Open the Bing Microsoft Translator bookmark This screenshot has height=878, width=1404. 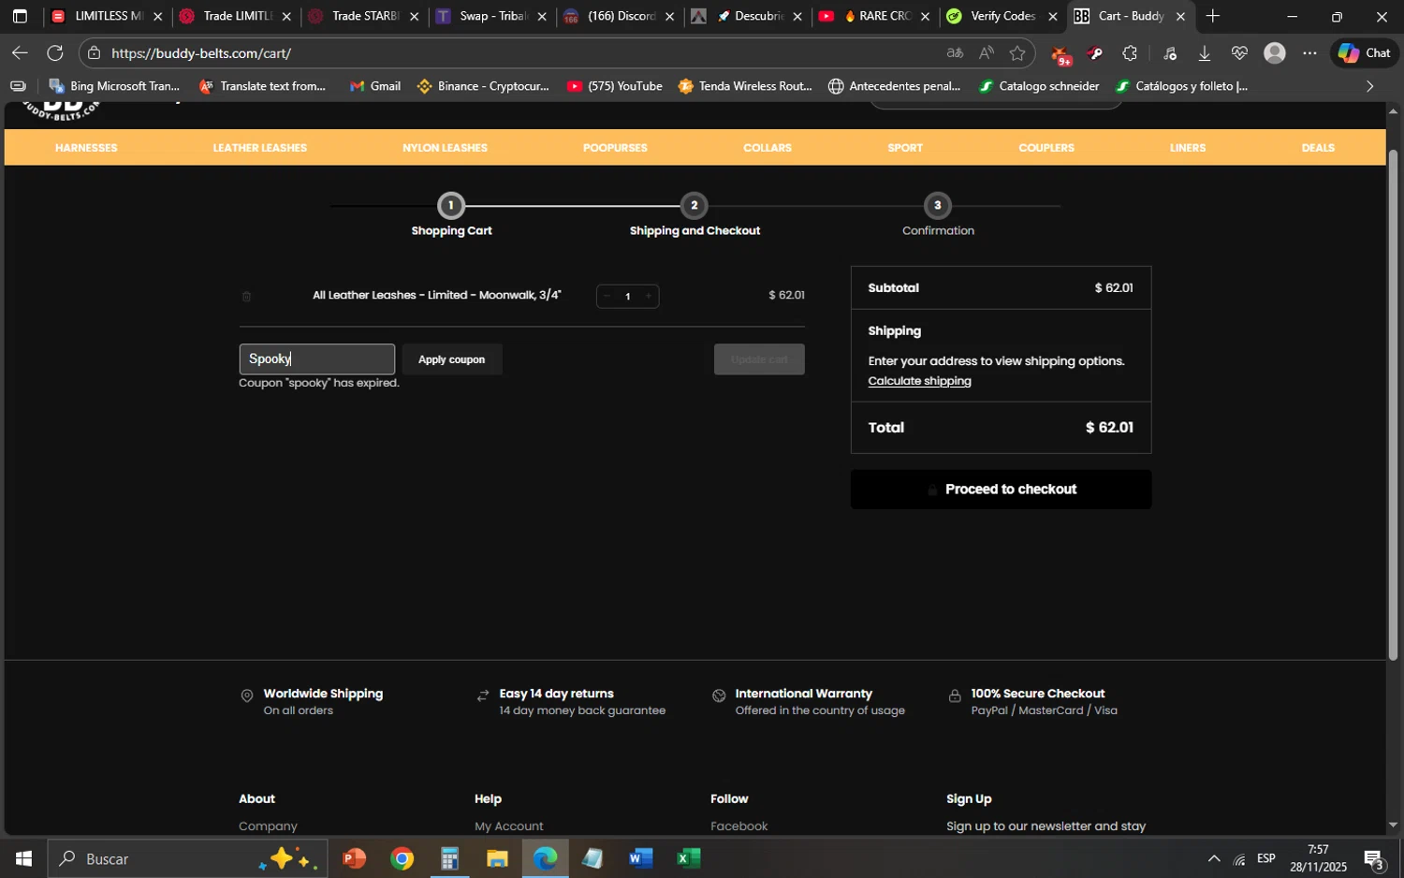(114, 86)
